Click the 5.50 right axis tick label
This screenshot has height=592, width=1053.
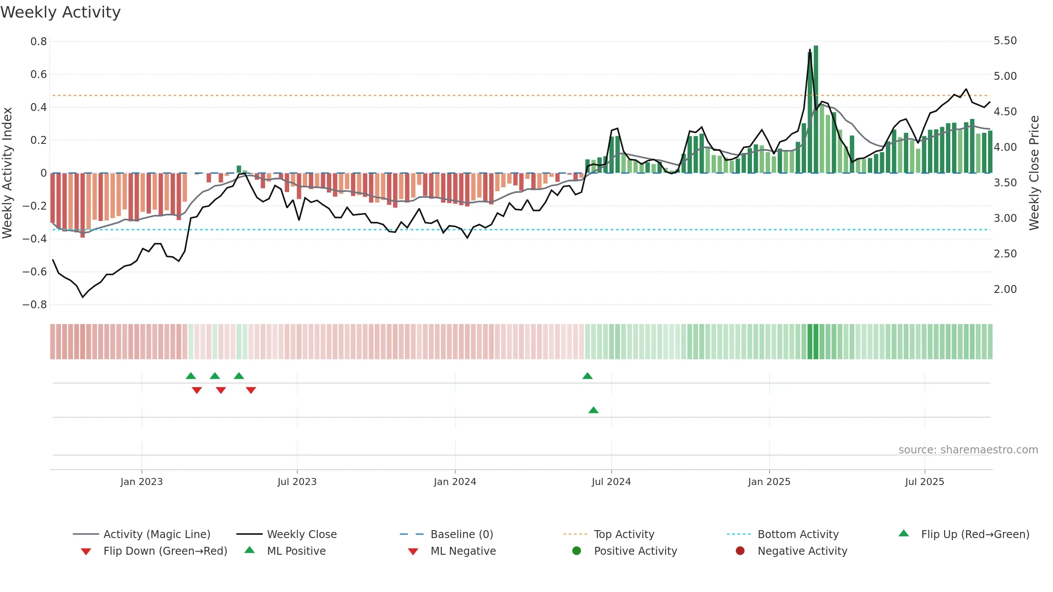click(x=1005, y=41)
